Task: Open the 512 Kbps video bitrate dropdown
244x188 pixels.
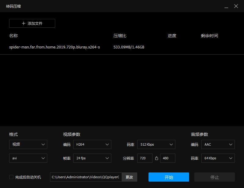Action: coord(156,144)
